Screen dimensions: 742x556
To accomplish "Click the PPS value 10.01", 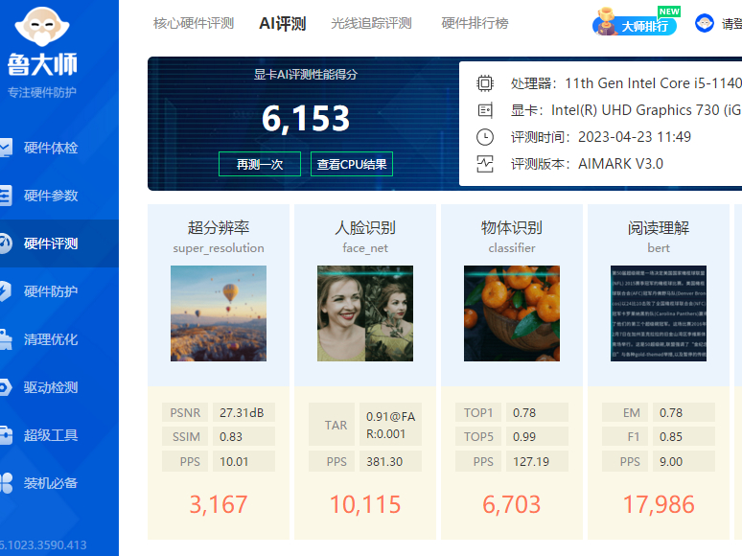I will pyautogui.click(x=243, y=461).
